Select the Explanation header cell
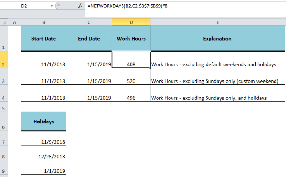Viewport: 288px width, 178px height. coord(218,38)
